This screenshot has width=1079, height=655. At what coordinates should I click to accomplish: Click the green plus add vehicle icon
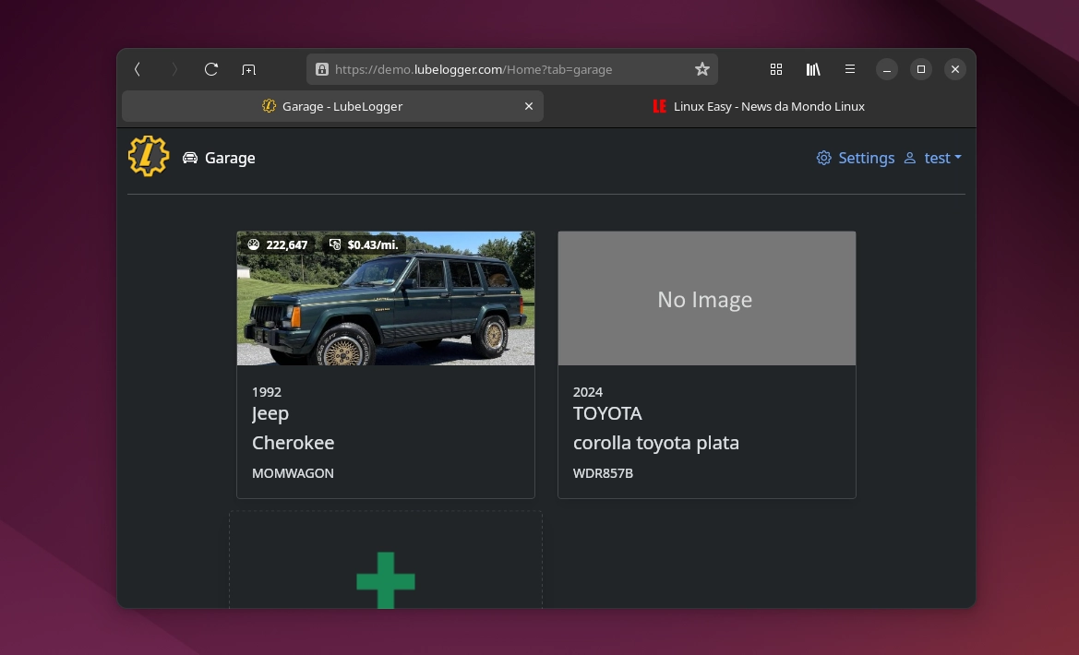coord(386,580)
